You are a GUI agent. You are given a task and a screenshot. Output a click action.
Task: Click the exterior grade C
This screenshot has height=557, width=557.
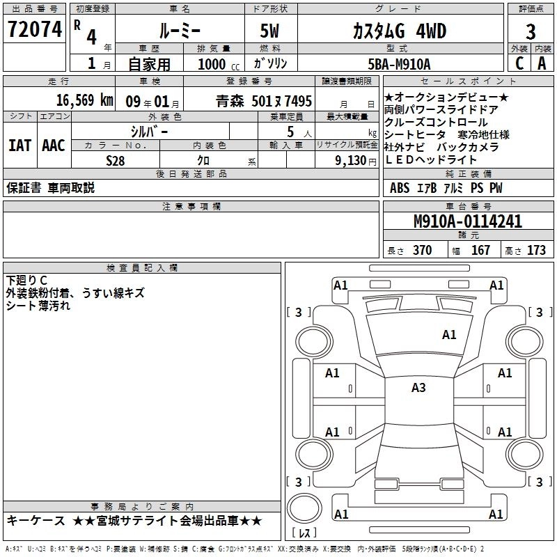(519, 63)
